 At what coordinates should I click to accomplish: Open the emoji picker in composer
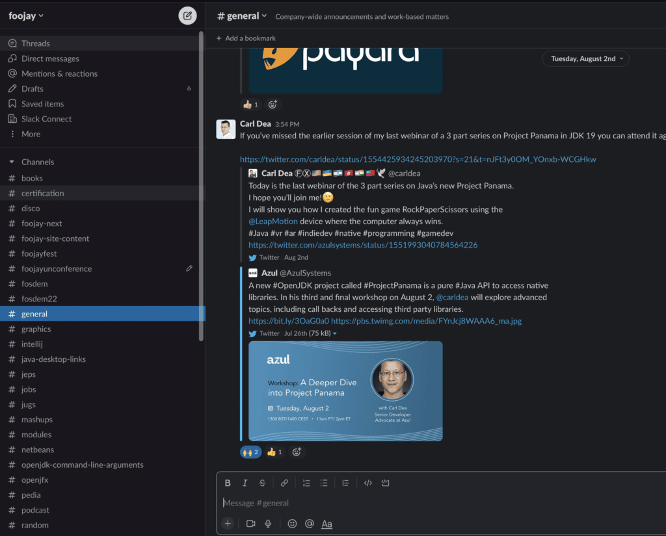click(x=292, y=524)
